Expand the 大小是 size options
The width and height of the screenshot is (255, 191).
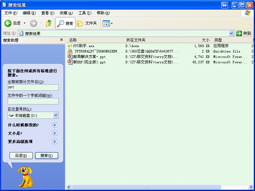55,133
